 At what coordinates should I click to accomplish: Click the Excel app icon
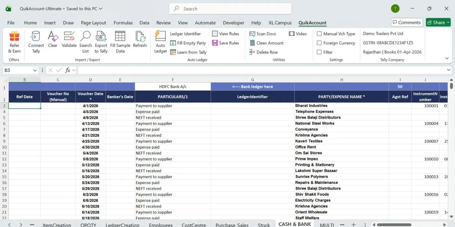(8, 9)
